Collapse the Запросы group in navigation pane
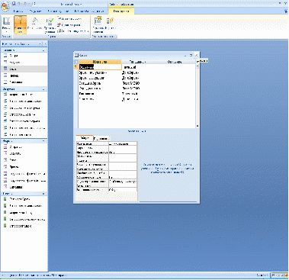The width and height of the screenshot is (289, 280). pos(43,89)
